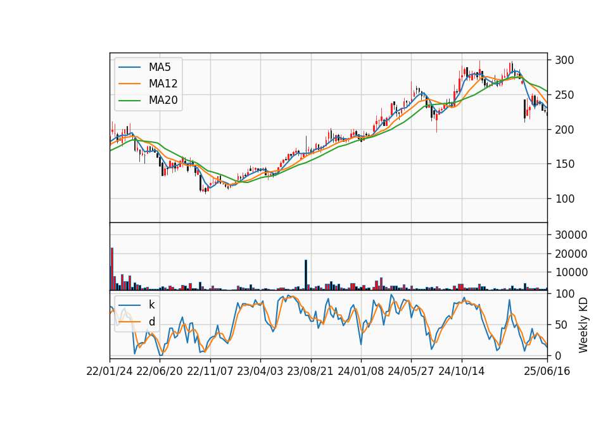The image size is (608, 437).
Task: Click the 23/08/21 date label
Action: [x=310, y=372]
